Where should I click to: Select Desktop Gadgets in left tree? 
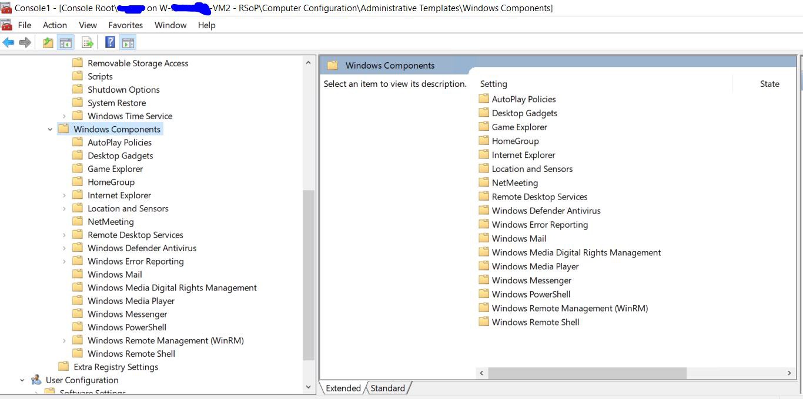[x=120, y=155]
